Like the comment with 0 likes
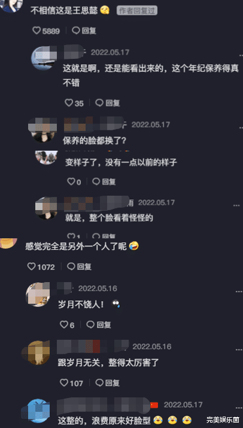This screenshot has height=428, width=243. [x=71, y=181]
